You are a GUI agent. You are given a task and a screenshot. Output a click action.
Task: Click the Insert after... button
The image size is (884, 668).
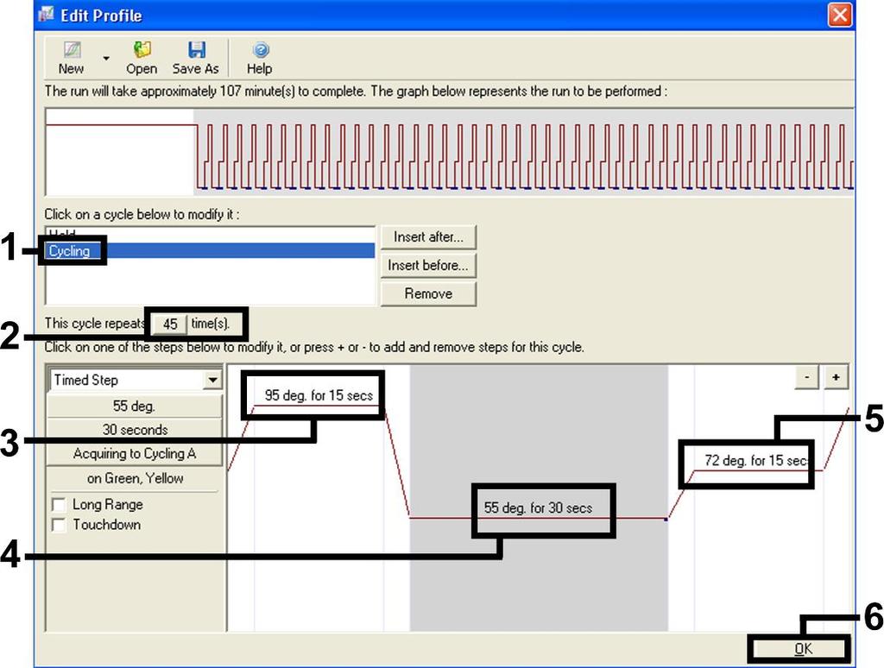428,236
